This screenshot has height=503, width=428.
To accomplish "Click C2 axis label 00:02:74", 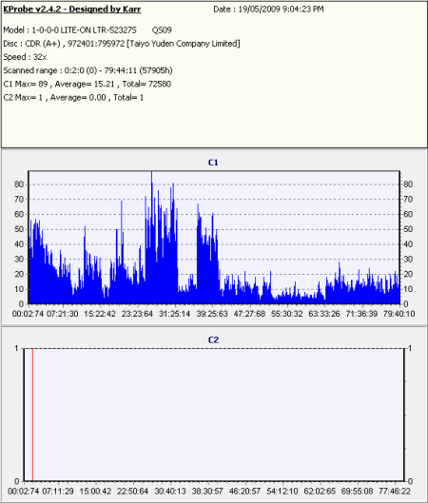I will pos(23,492).
